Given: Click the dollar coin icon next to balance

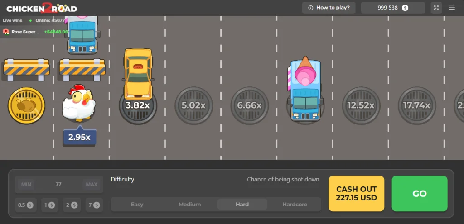Looking at the screenshot, I should pos(405,8).
